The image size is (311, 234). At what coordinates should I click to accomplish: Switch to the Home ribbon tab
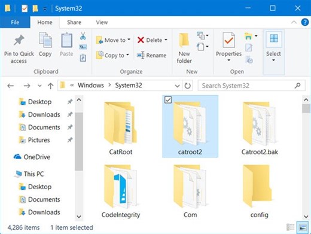(x=45, y=22)
